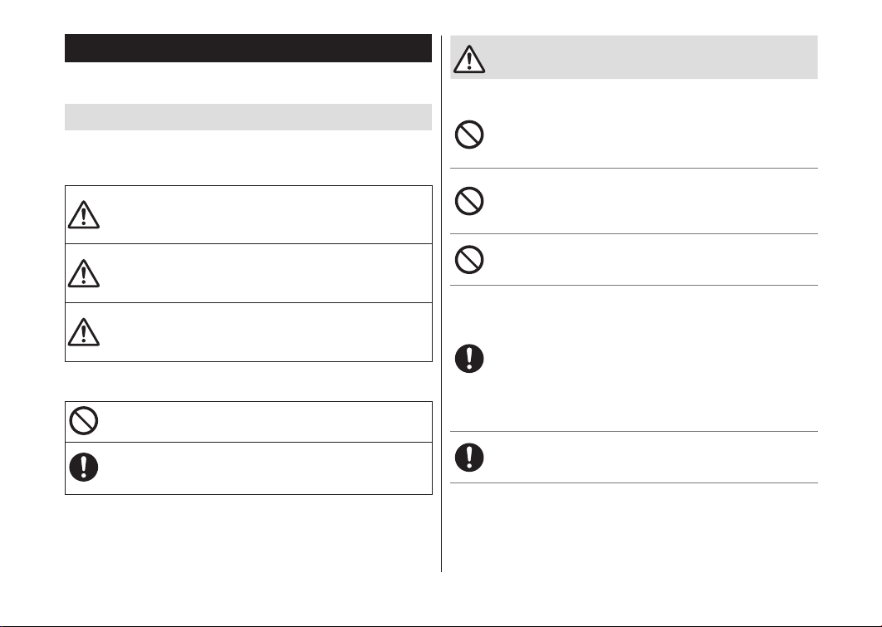882x627 pixels.
Task: Select the blank cell next to the left table prohibition icon
Action: (267, 422)
